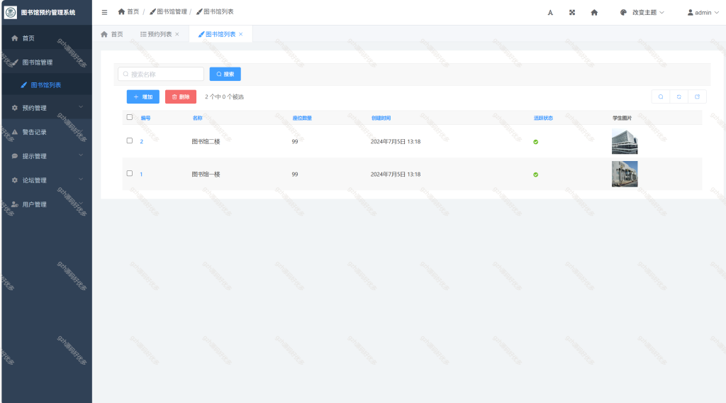726x403 pixels.
Task: Click the blue 搜索 search button
Action: [225, 74]
